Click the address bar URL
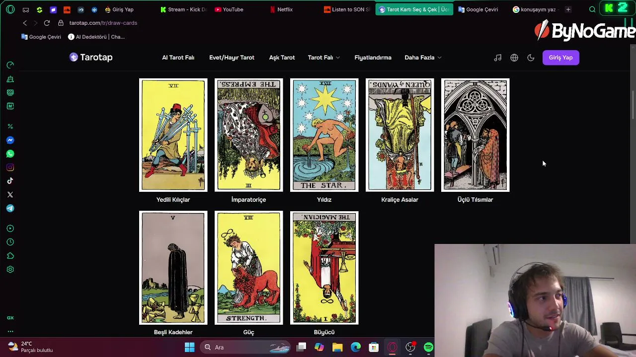This screenshot has height=357, width=636. [x=103, y=23]
